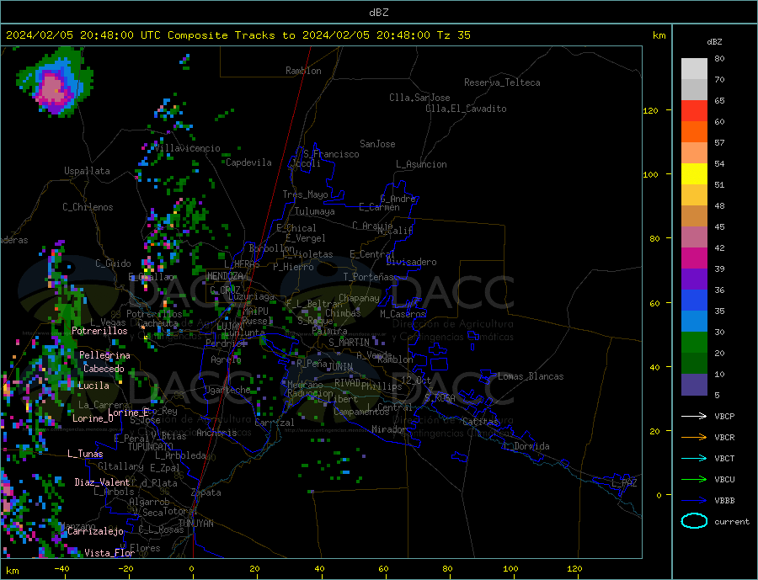Screen dimensions: 758x580
Task: Click the 'L_Dormida' place label
Action: pyautogui.click(x=527, y=446)
